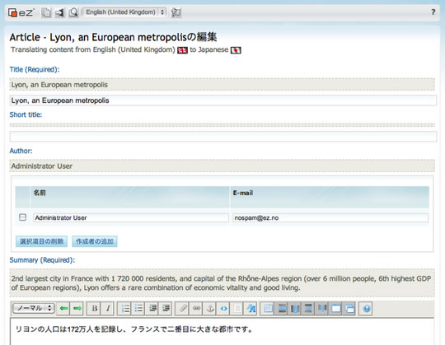
Task: Click the magnifier preview icon in top bar
Action: click(73, 12)
